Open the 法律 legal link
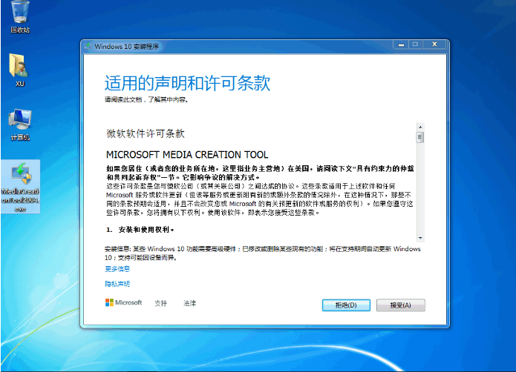The width and height of the screenshot is (516, 372). [x=189, y=303]
